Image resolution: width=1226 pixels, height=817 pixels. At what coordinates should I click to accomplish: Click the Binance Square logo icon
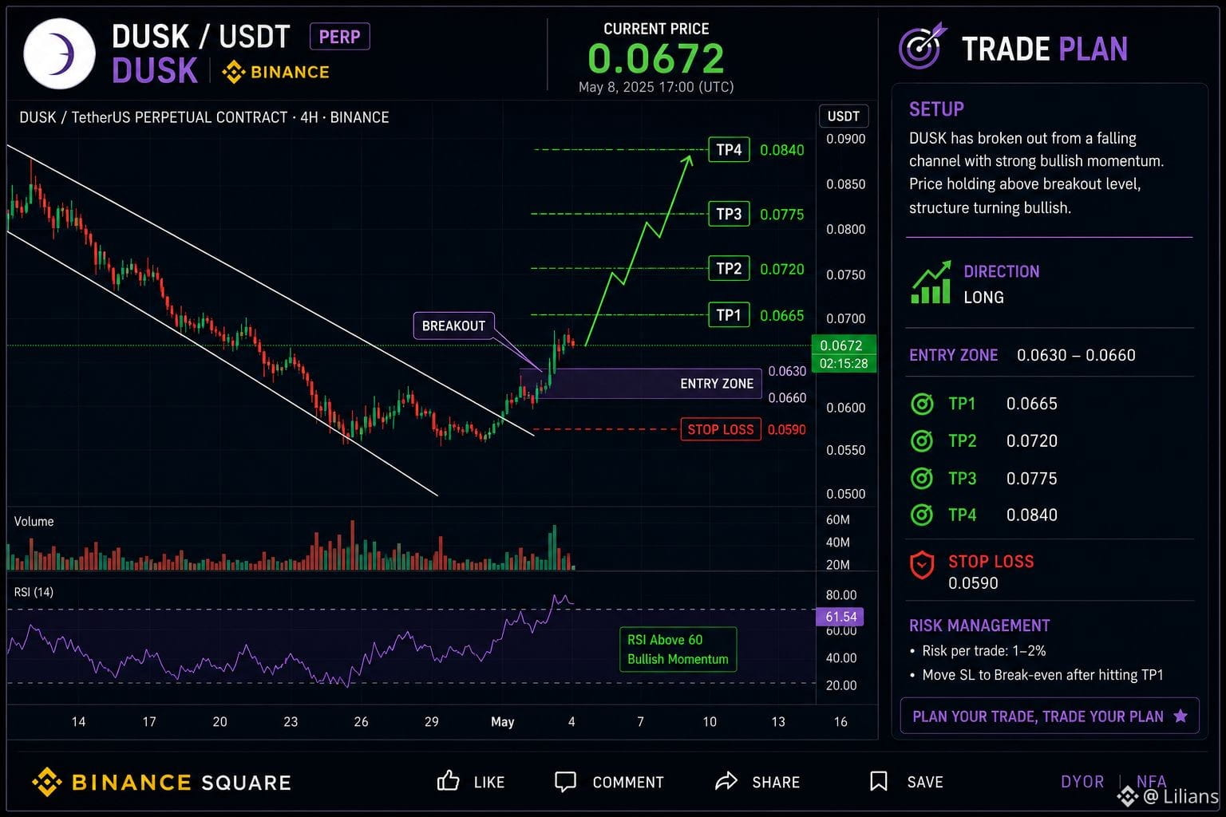coord(47,782)
